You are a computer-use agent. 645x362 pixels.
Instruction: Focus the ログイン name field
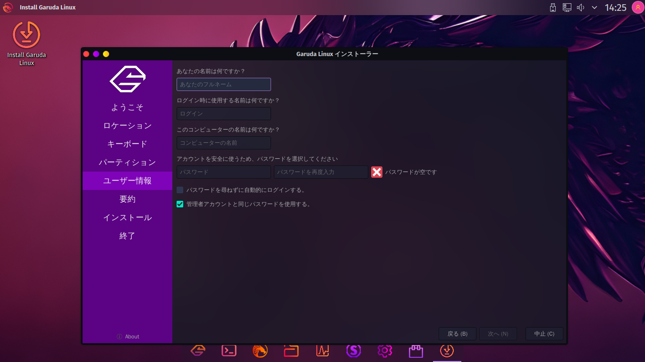pos(224,114)
